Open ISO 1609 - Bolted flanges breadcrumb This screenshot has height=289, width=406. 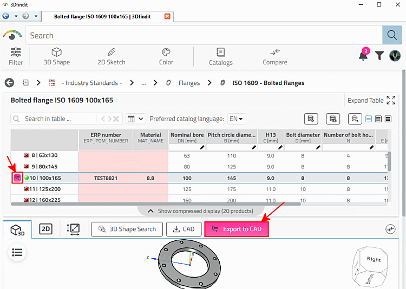(268, 83)
